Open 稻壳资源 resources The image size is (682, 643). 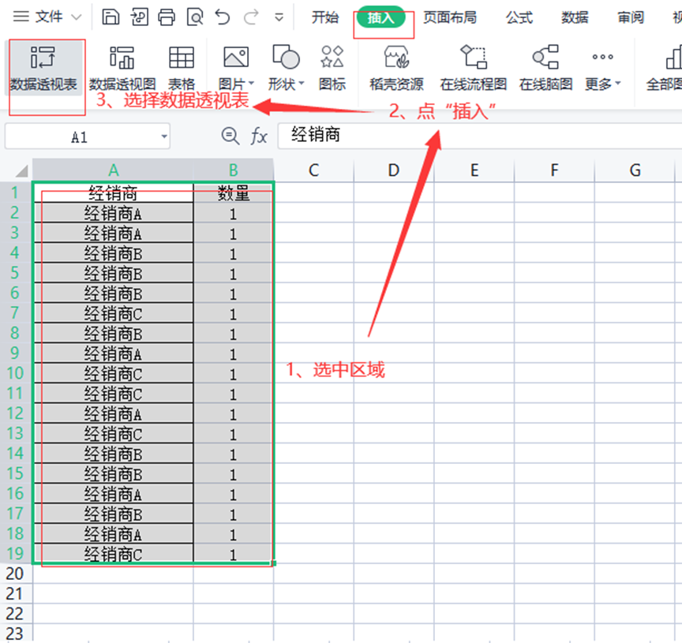tap(396, 69)
